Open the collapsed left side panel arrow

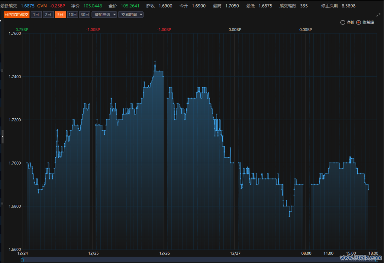pyautogui.click(x=2, y=136)
